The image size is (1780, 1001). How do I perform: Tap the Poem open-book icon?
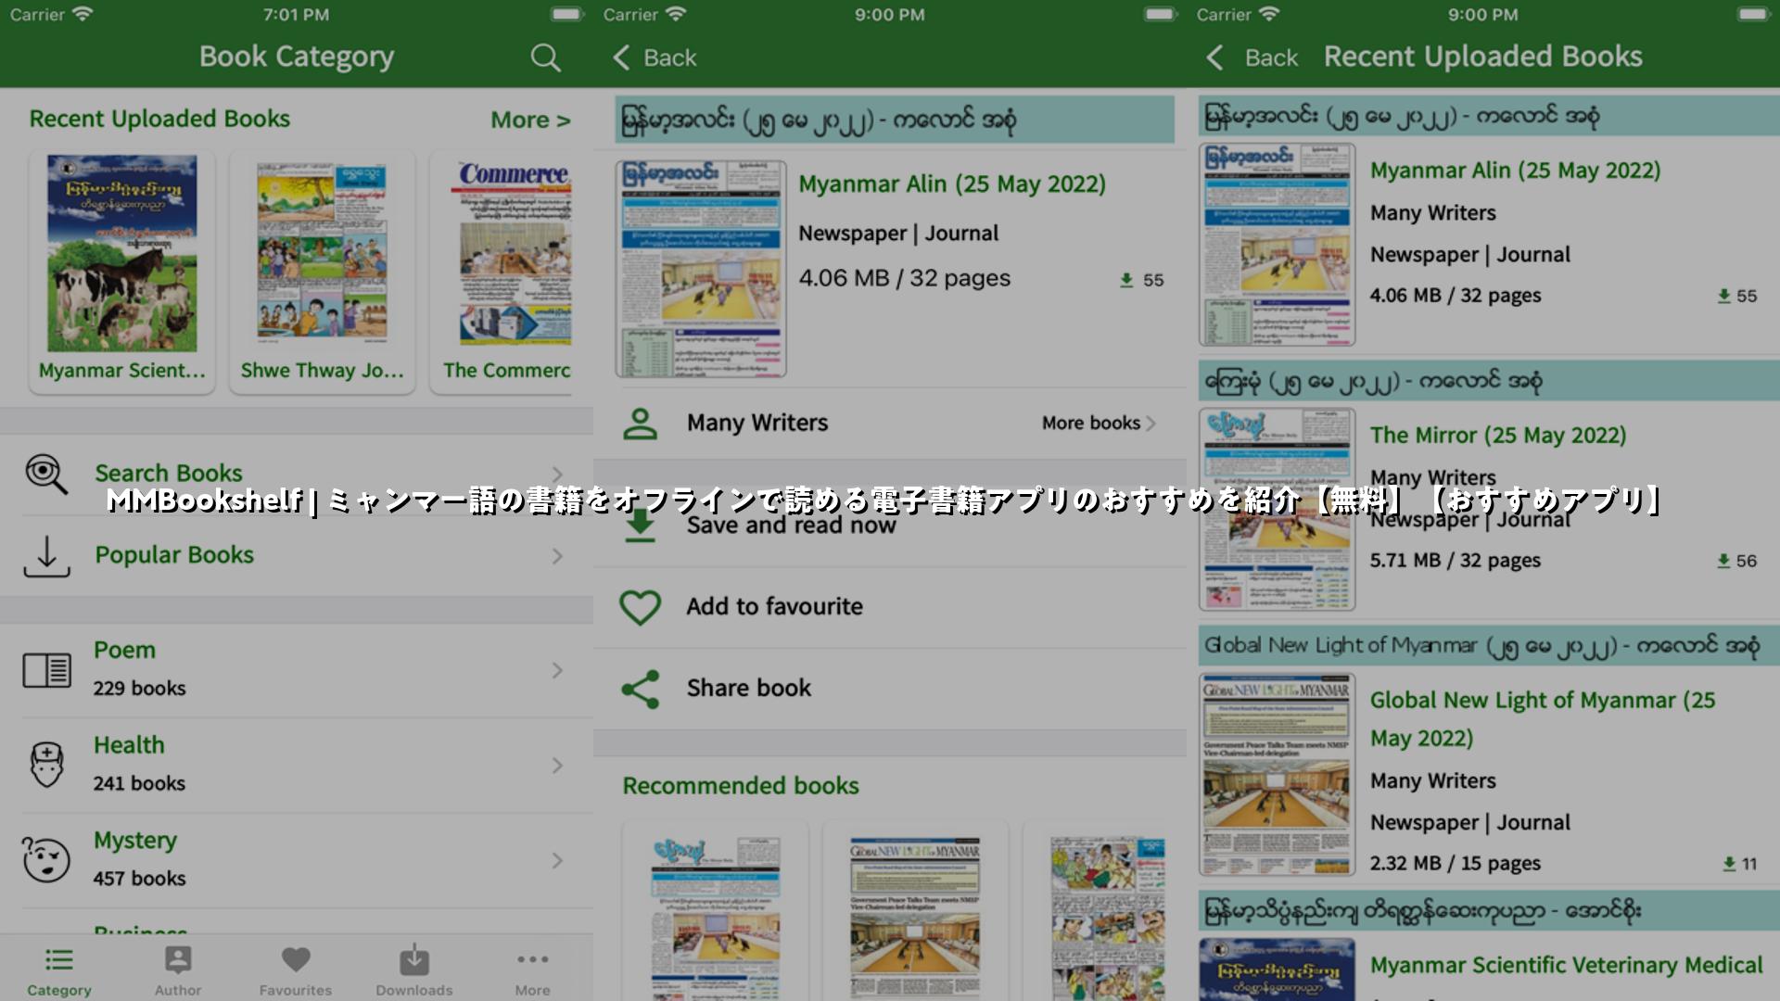click(x=46, y=669)
